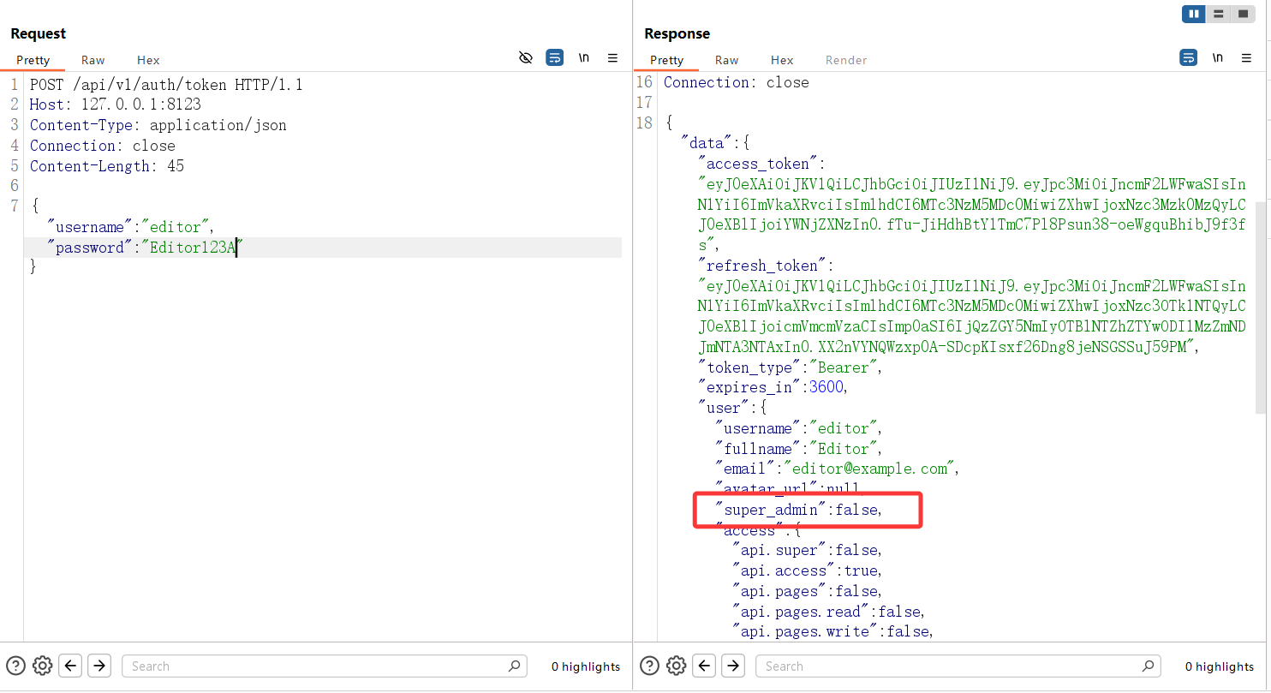Go to next match in Response
The width and height of the screenshot is (1271, 693).
coord(733,666)
